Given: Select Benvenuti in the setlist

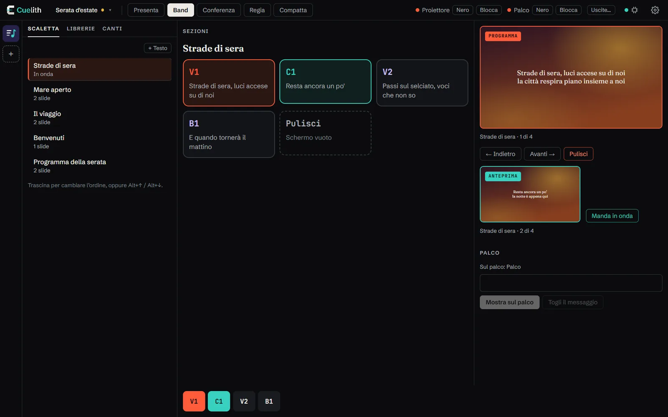Looking at the screenshot, I should (100, 142).
